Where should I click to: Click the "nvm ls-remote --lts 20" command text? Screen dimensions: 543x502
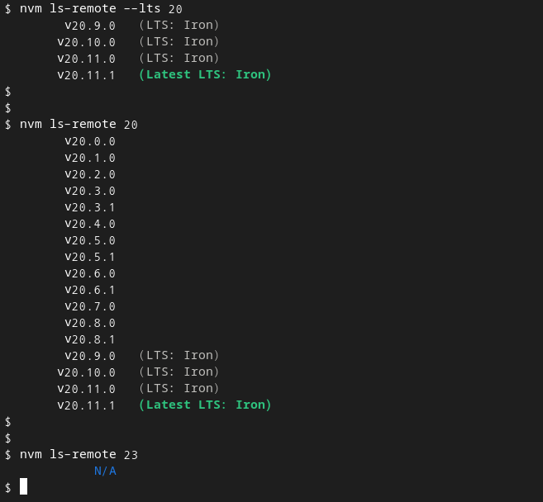click(101, 8)
